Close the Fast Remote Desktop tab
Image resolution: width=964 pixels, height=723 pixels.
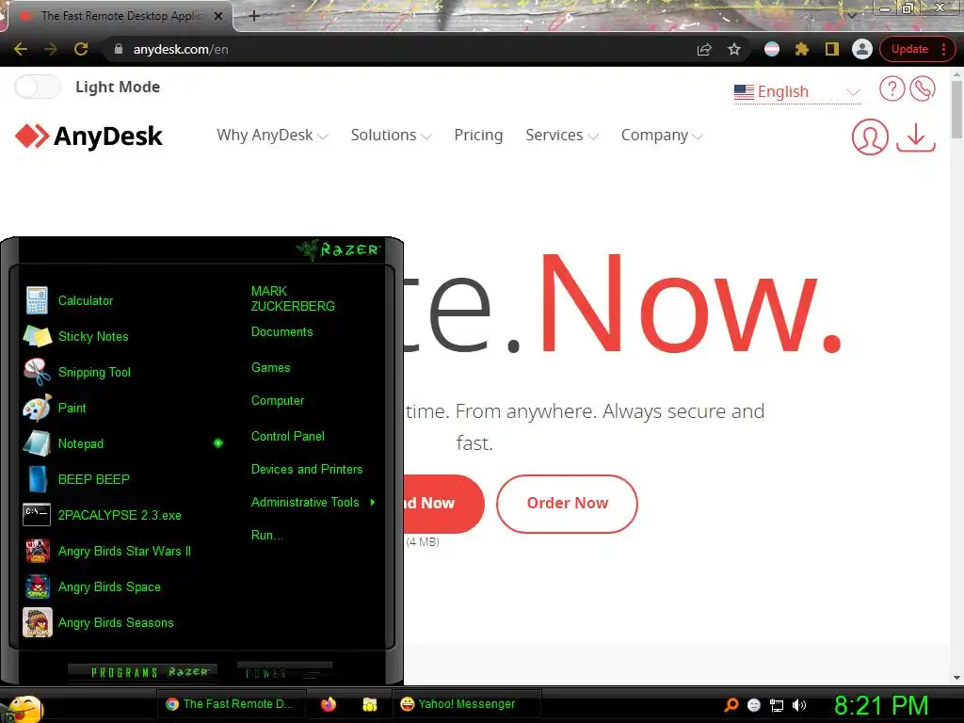tap(218, 16)
